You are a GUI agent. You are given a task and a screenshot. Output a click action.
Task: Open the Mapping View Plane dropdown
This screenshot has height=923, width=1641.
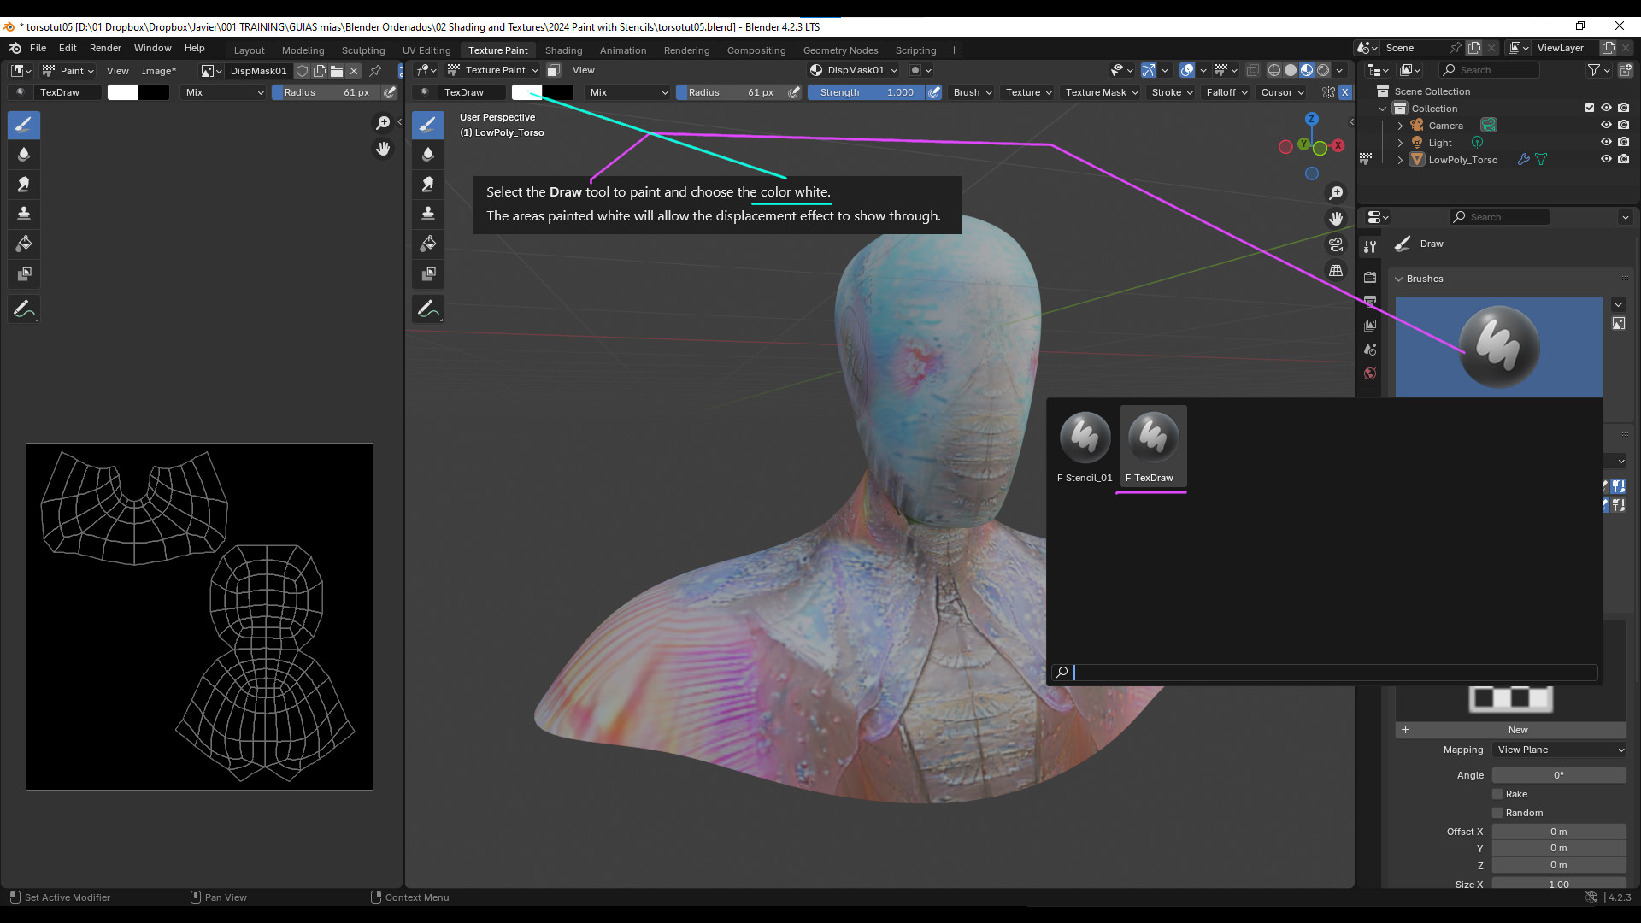1559,750
